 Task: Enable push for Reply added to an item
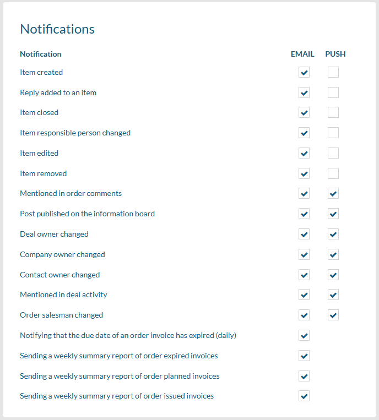point(333,92)
